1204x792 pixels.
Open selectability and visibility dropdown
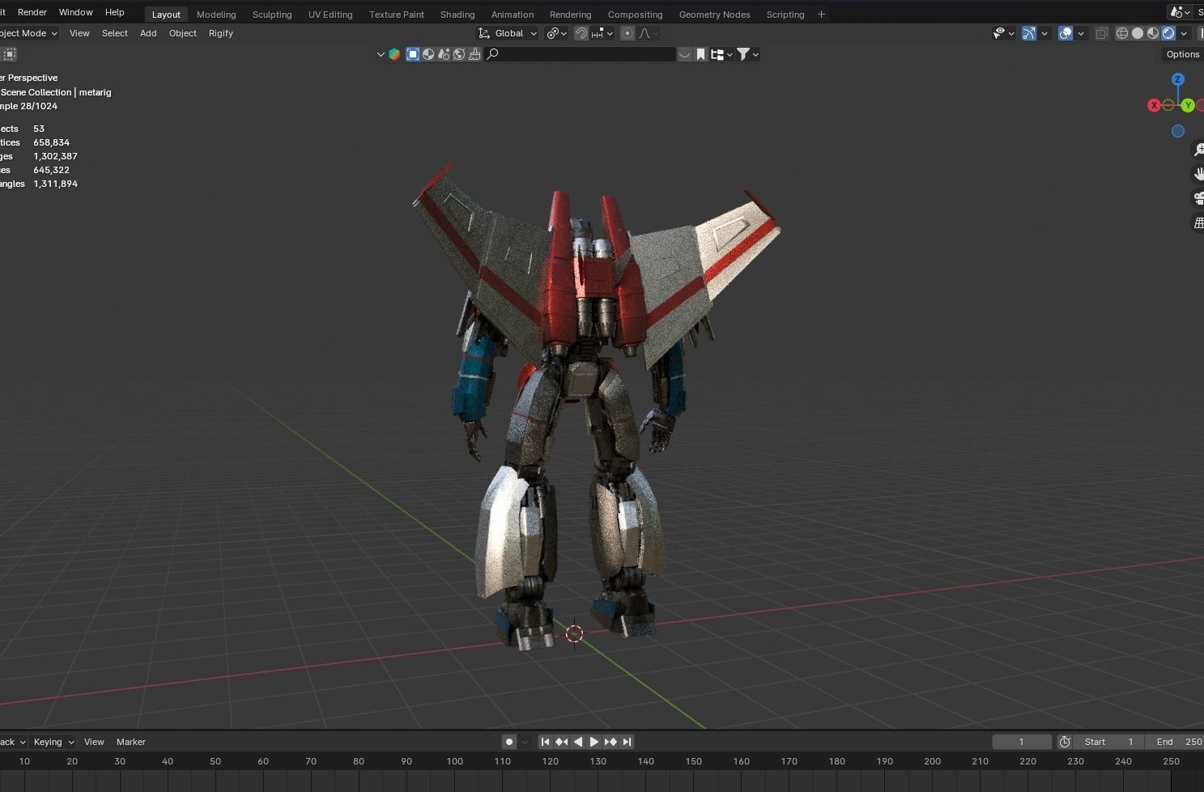(x=1004, y=33)
